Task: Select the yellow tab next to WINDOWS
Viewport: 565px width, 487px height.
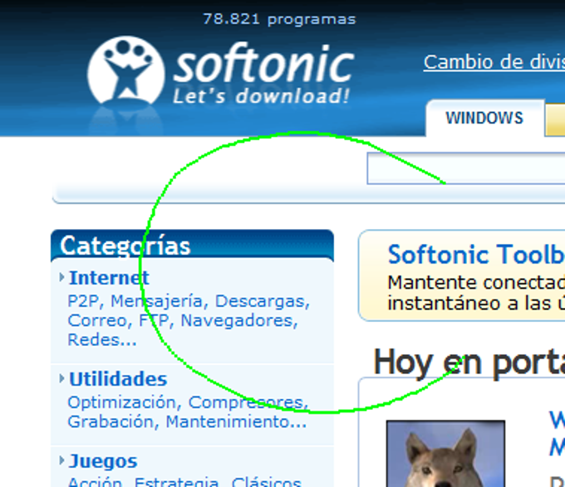Action: click(555, 119)
